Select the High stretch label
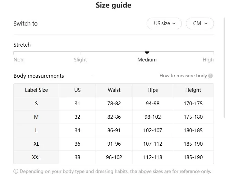The image size is (226, 175). click(208, 60)
